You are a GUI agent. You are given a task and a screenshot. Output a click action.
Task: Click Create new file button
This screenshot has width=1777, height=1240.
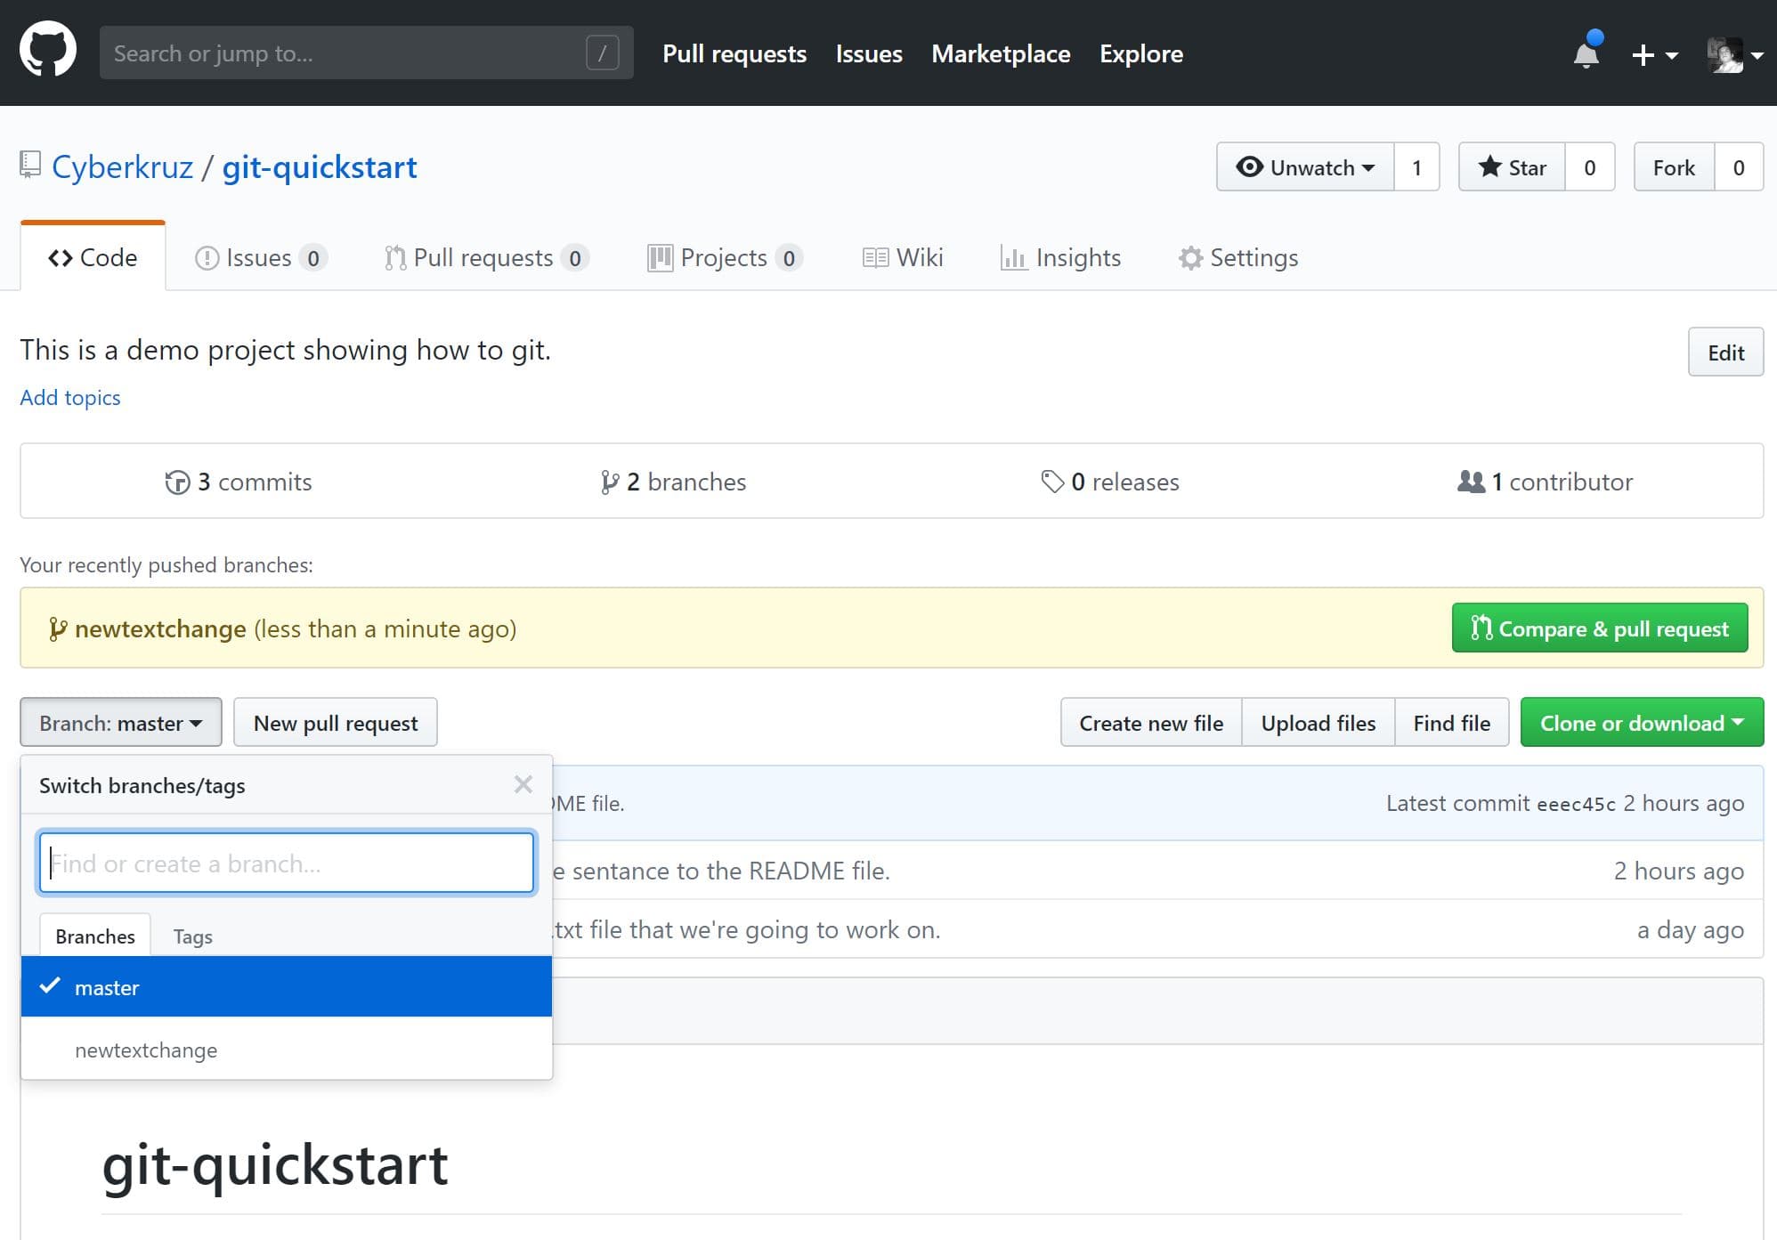click(x=1151, y=723)
